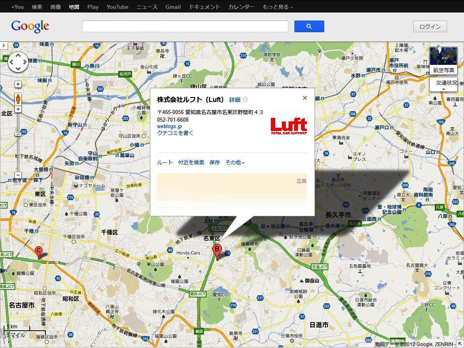Zoom out with the minus button
464x348 pixels.
click(18, 175)
